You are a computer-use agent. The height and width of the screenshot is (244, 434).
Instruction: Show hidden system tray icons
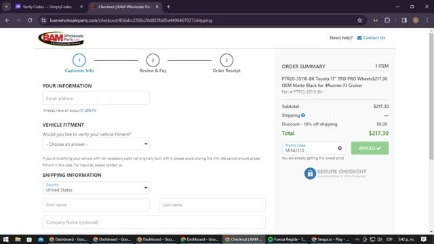click(357, 239)
